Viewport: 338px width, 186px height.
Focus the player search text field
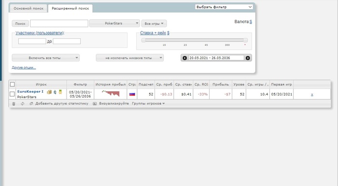[x=59, y=23]
